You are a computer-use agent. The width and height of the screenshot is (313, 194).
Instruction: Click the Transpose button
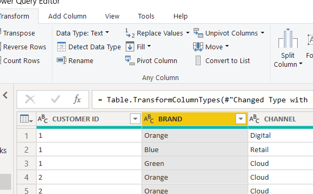(x=18, y=33)
